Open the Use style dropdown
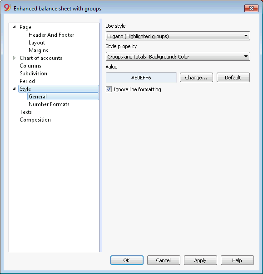Screen dimensions: 263x274 [x=178, y=36]
